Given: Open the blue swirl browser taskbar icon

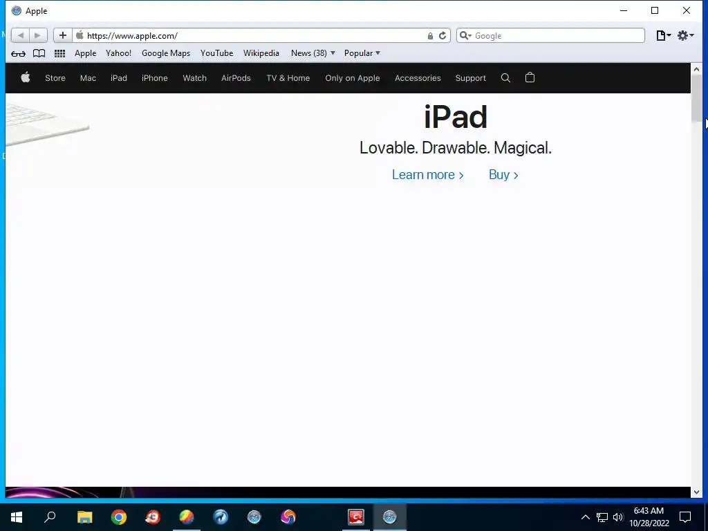Looking at the screenshot, I should tap(221, 517).
